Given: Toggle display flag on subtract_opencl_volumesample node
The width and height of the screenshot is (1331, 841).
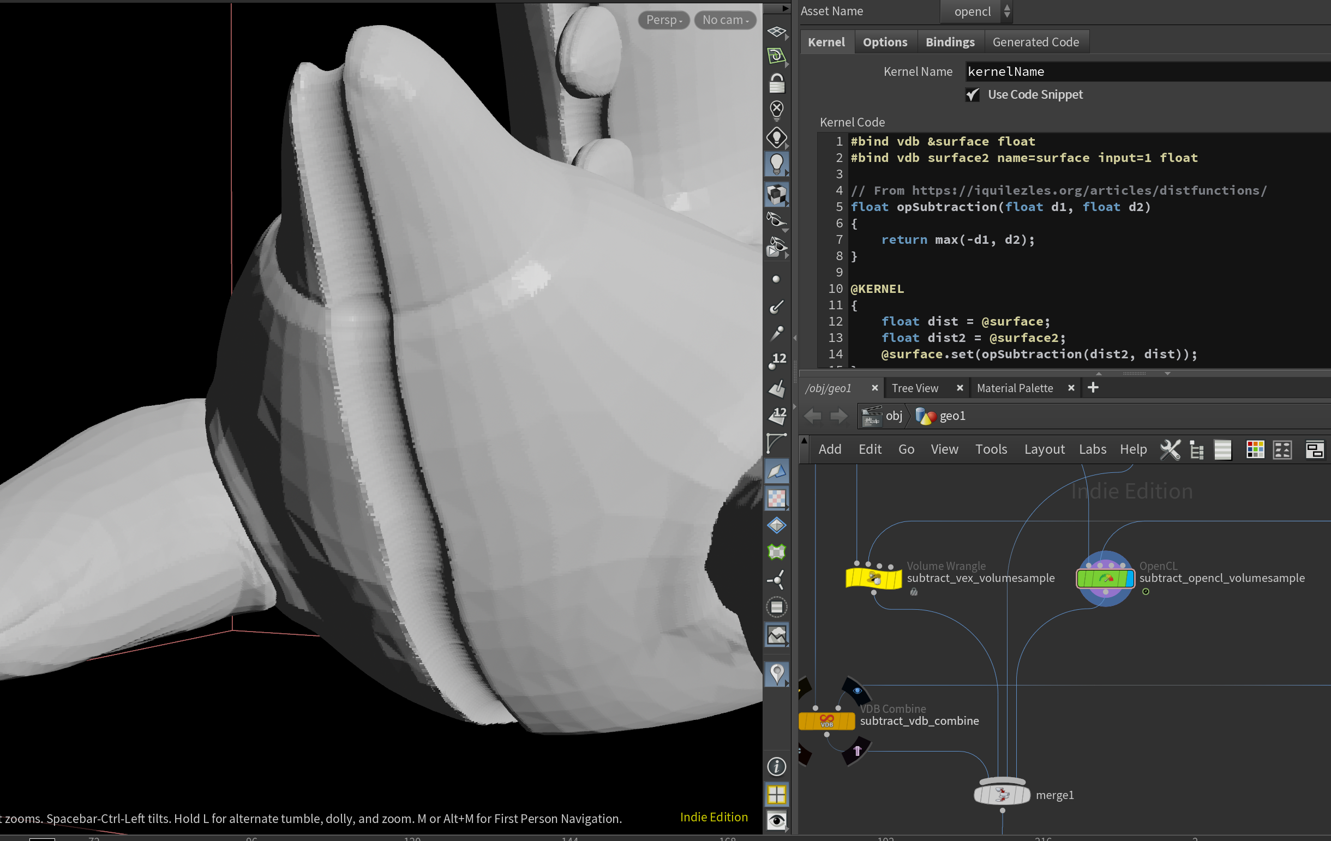Looking at the screenshot, I should pos(1129,579).
